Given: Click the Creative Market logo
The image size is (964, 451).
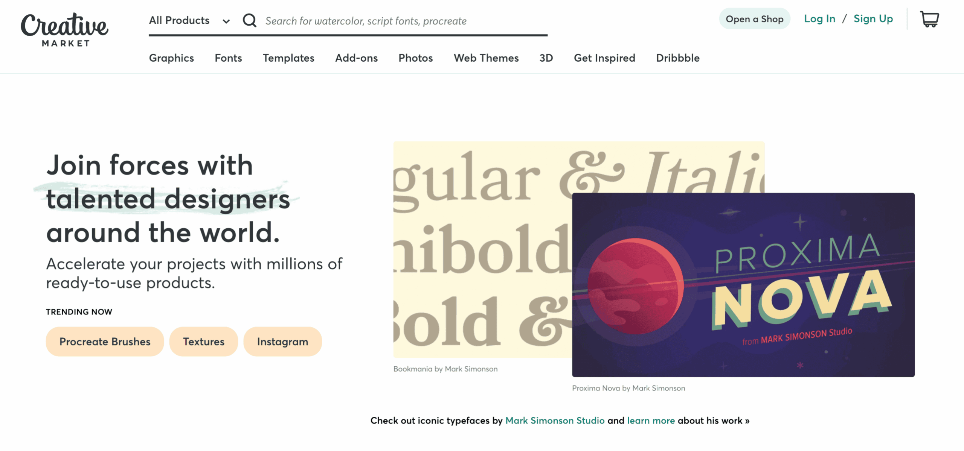Looking at the screenshot, I should click(x=64, y=29).
